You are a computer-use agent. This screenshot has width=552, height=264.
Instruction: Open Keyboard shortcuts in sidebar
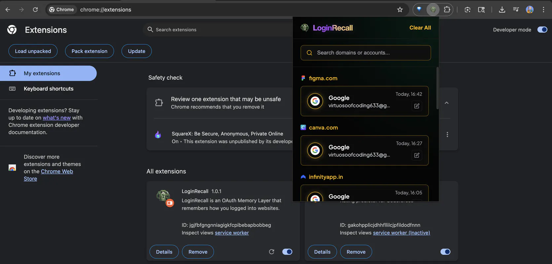click(x=48, y=89)
